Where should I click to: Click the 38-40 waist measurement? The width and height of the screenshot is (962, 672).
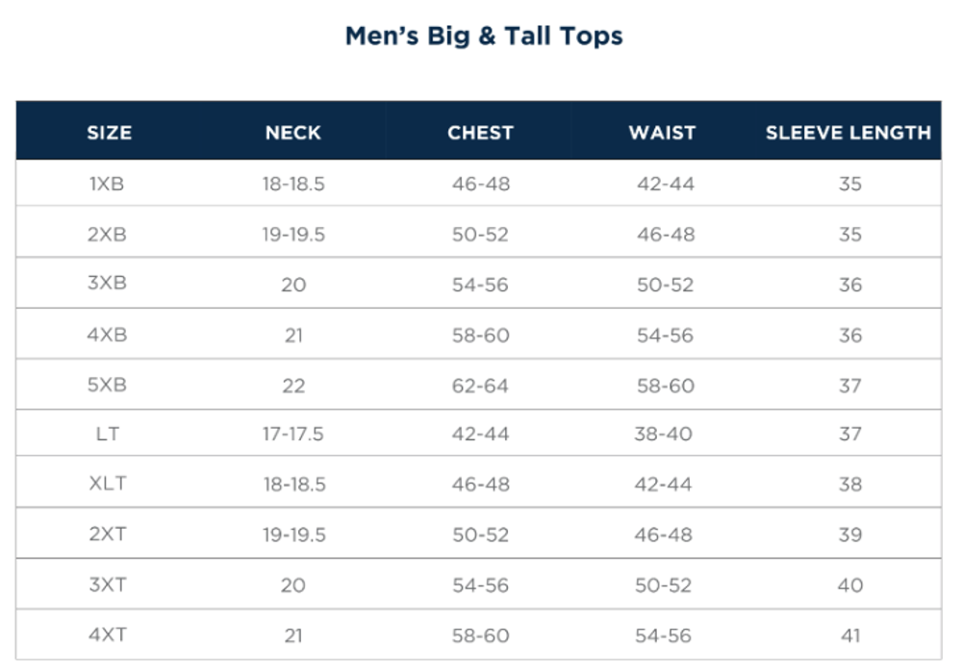(663, 434)
